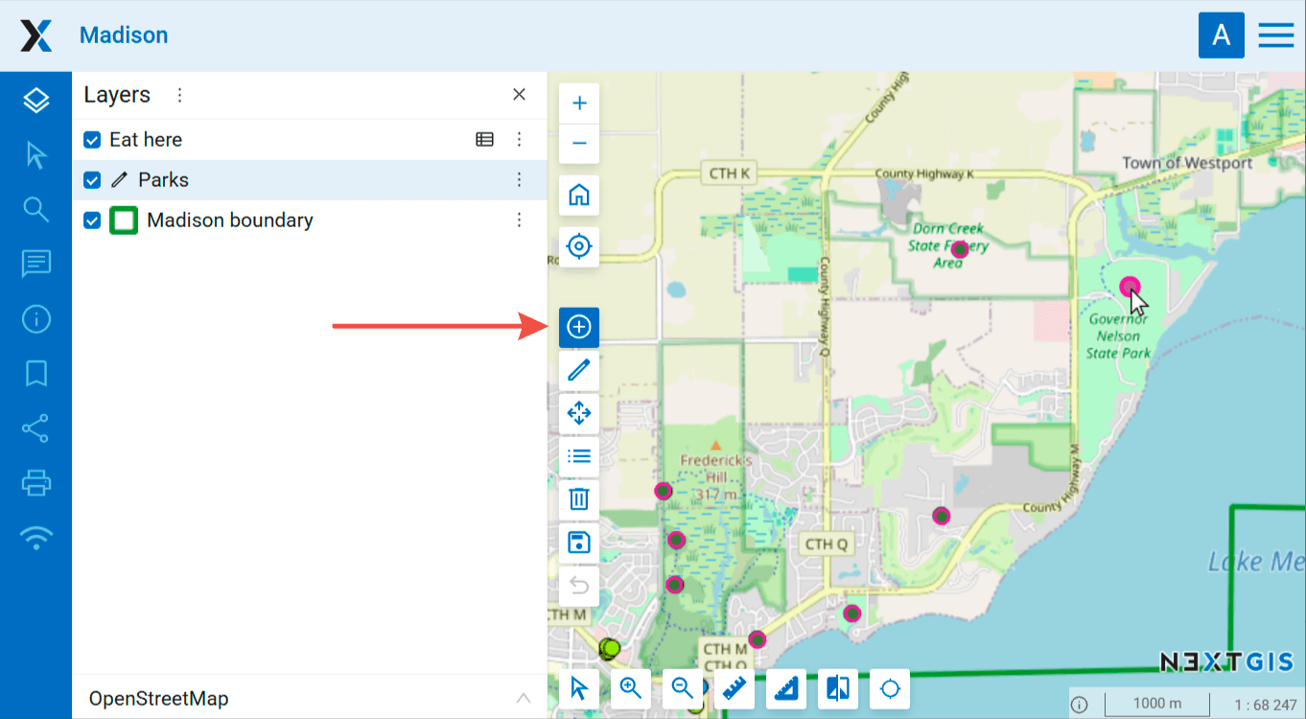Image resolution: width=1306 pixels, height=719 pixels.
Task: Click the Madison title link
Action: (124, 35)
